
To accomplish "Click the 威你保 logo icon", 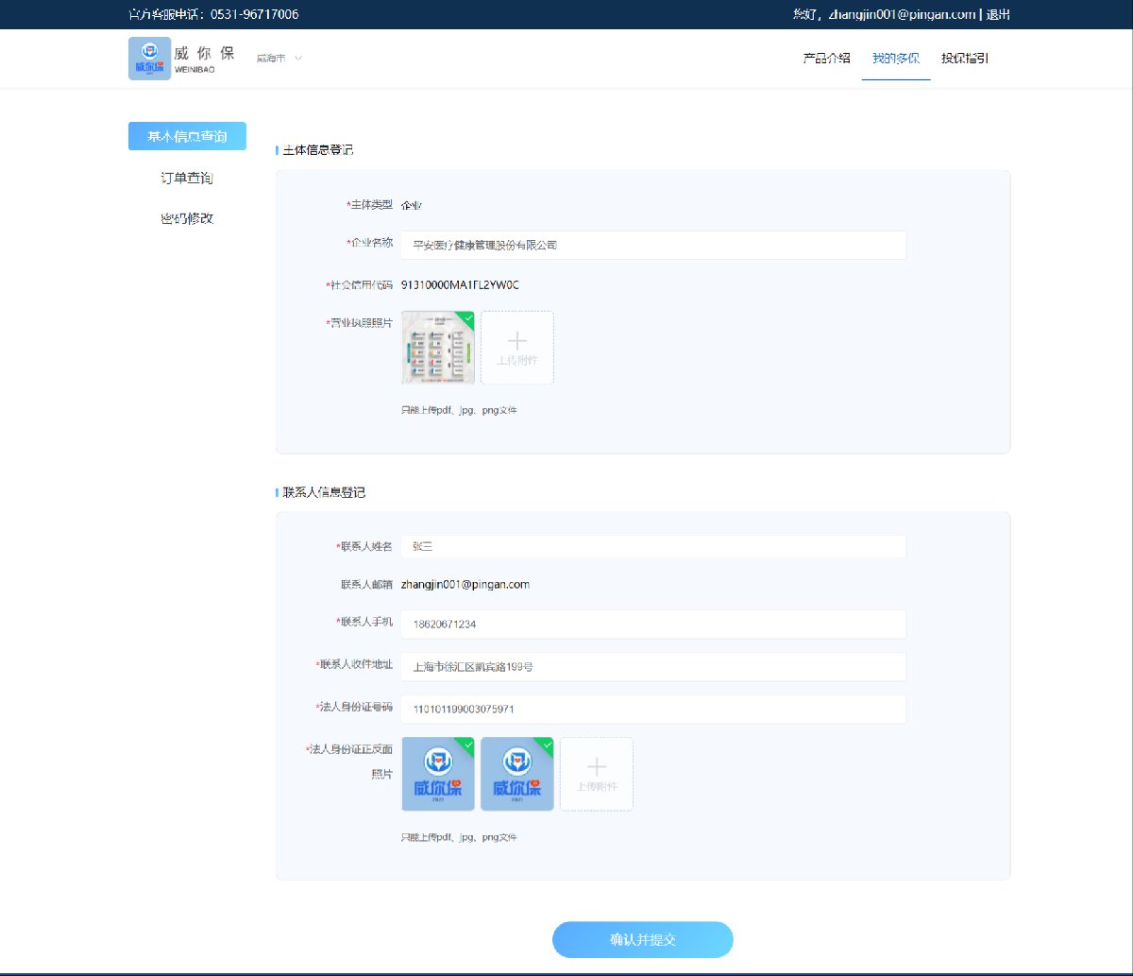I will pos(149,59).
